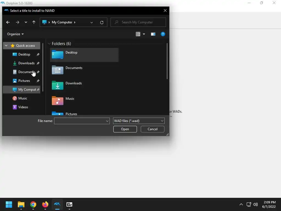Click the My Computer breadcrumb

[62, 22]
